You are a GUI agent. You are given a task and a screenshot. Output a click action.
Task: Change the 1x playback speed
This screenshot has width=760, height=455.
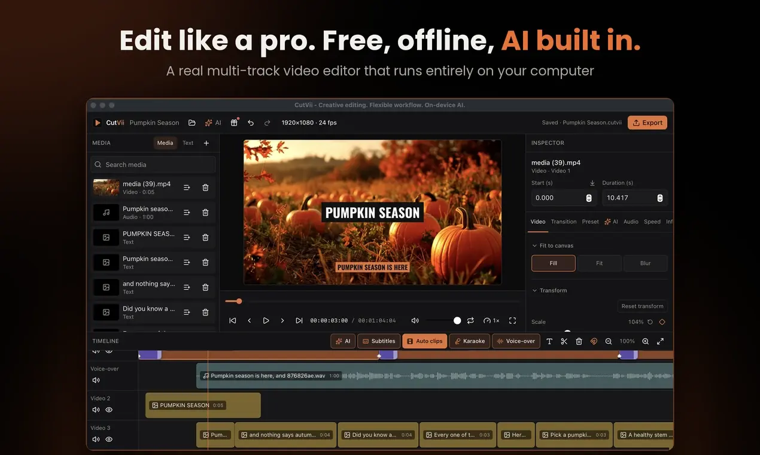491,321
